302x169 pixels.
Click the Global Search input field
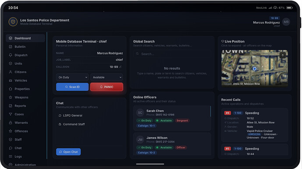pyautogui.click(x=172, y=54)
